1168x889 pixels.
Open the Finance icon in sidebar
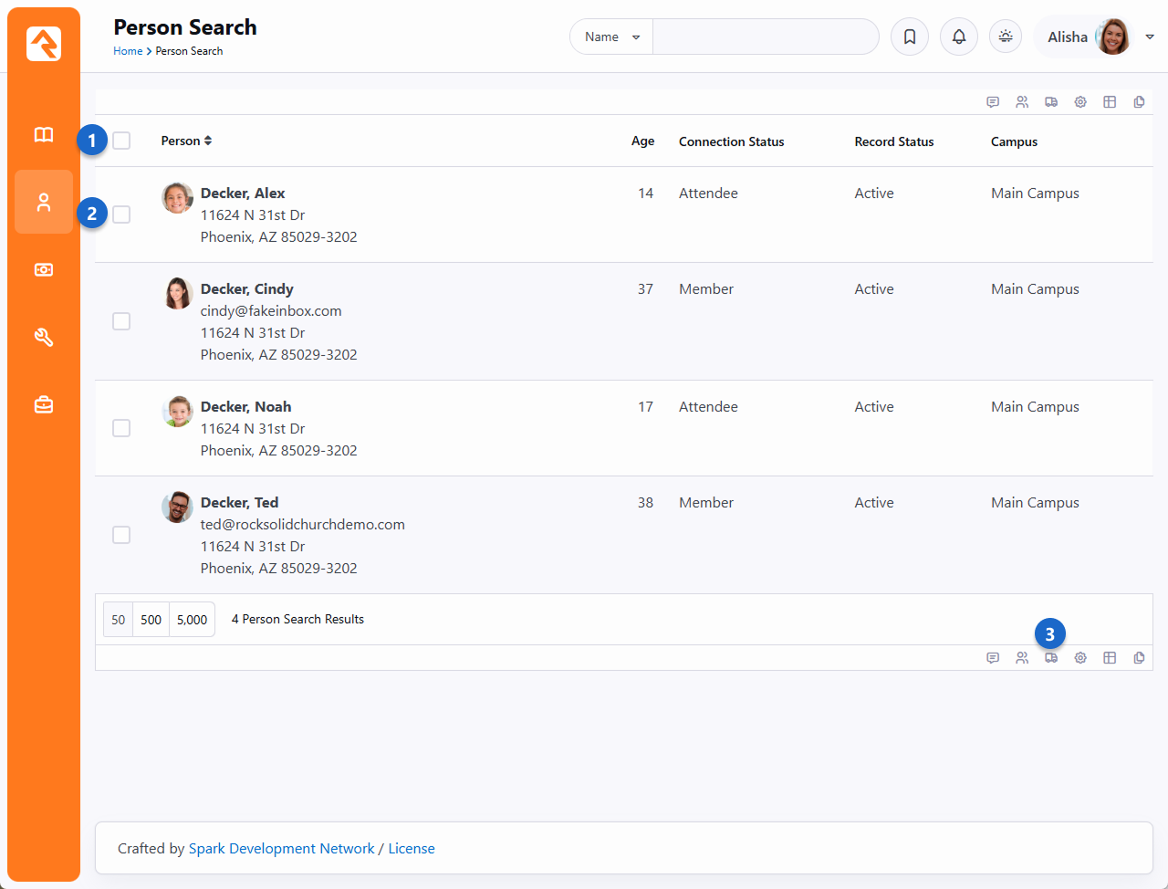pos(44,270)
